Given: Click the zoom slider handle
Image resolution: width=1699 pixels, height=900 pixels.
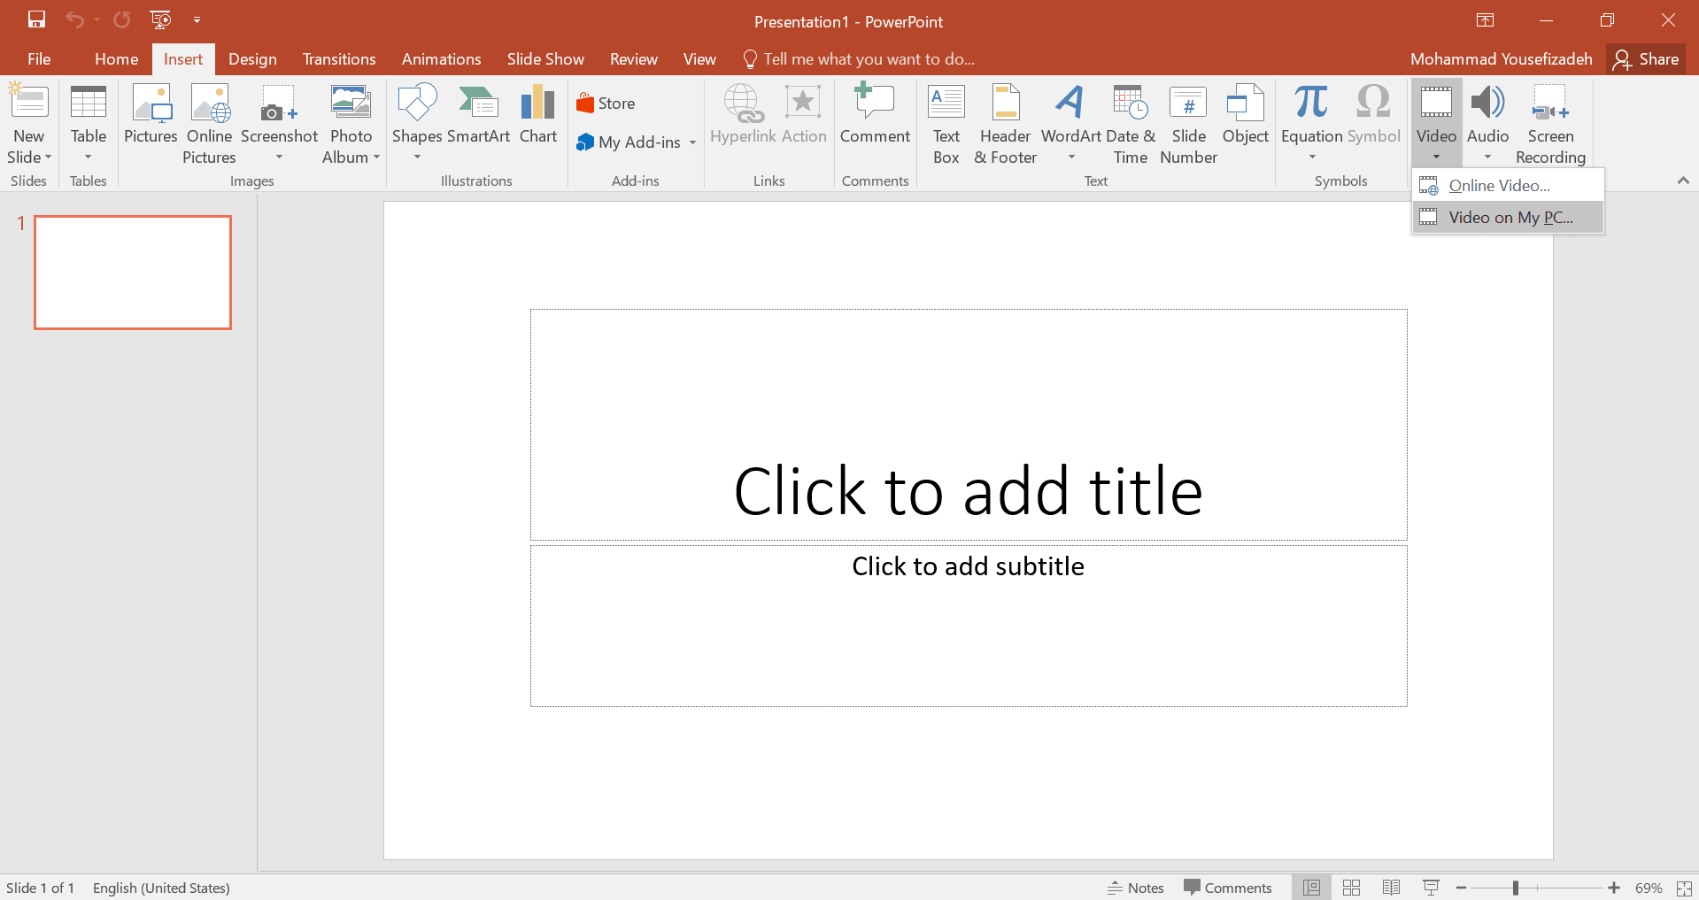Looking at the screenshot, I should (1516, 888).
